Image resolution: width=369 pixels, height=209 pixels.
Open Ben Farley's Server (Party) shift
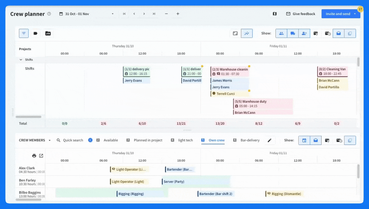coord(196,181)
